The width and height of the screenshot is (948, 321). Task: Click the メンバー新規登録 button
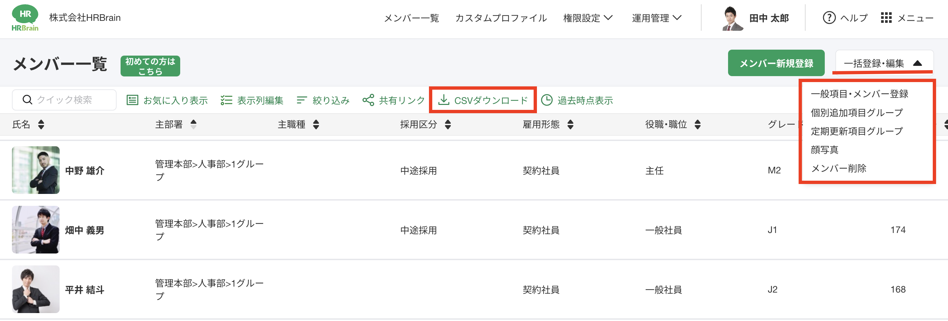[776, 63]
